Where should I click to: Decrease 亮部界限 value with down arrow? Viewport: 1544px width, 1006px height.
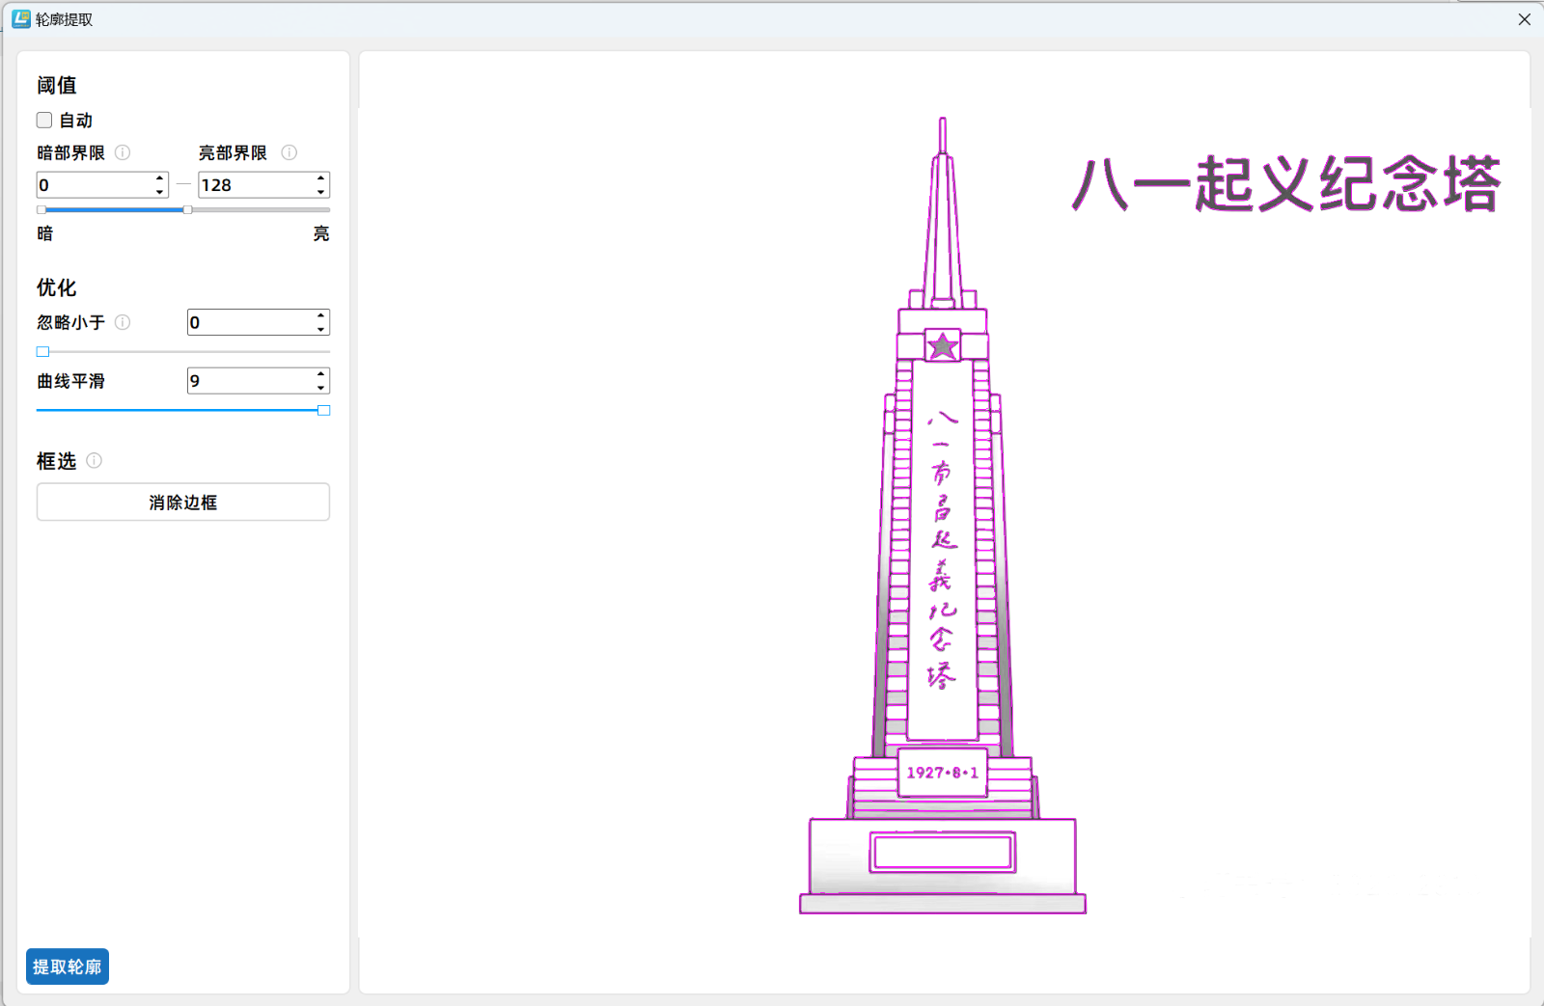(x=320, y=191)
